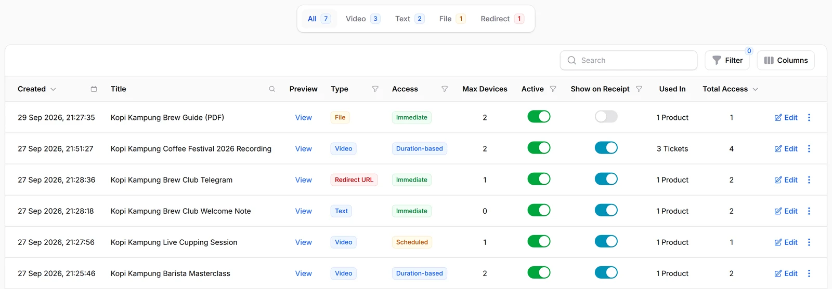This screenshot has height=289, width=832.
Task: View preview of Barista Masterclass
Action: 304,273
